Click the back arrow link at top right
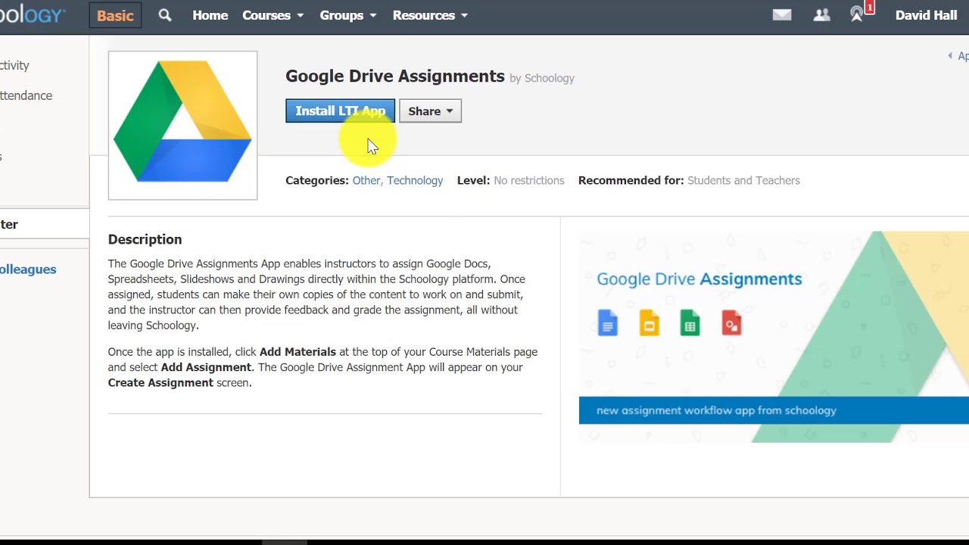Viewport: 969px width, 545px height. click(958, 56)
